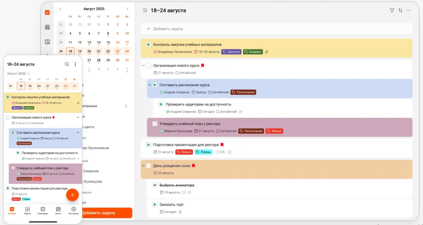Mark 'Организация нового курса' as done
The width and height of the screenshot is (423, 225).
(148, 65)
